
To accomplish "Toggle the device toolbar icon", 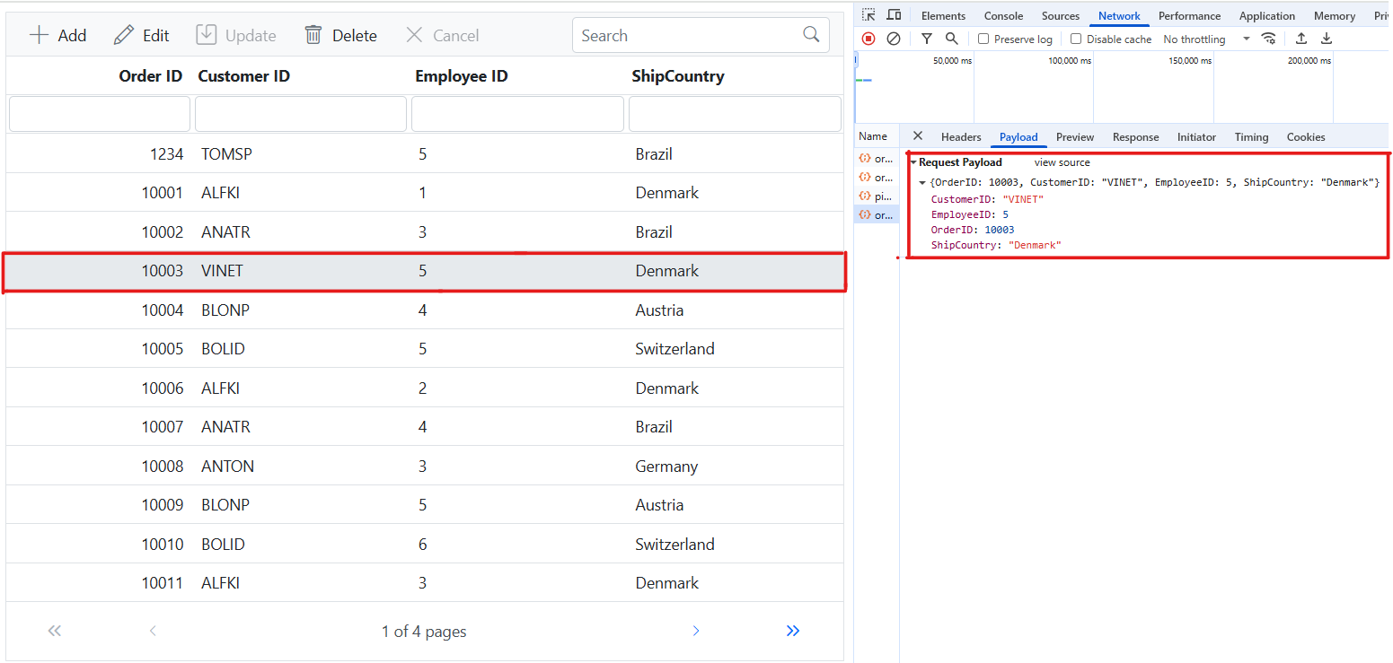I will 894,15.
